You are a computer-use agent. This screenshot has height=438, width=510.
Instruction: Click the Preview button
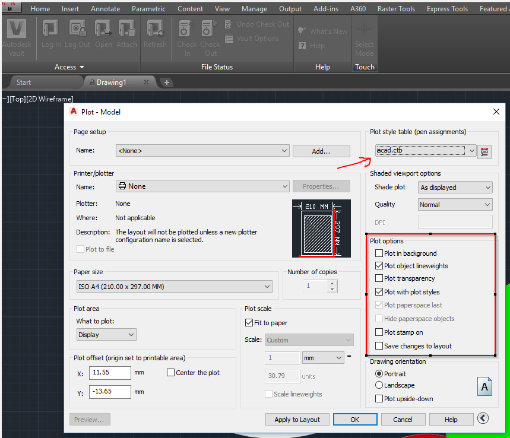pyautogui.click(x=89, y=419)
